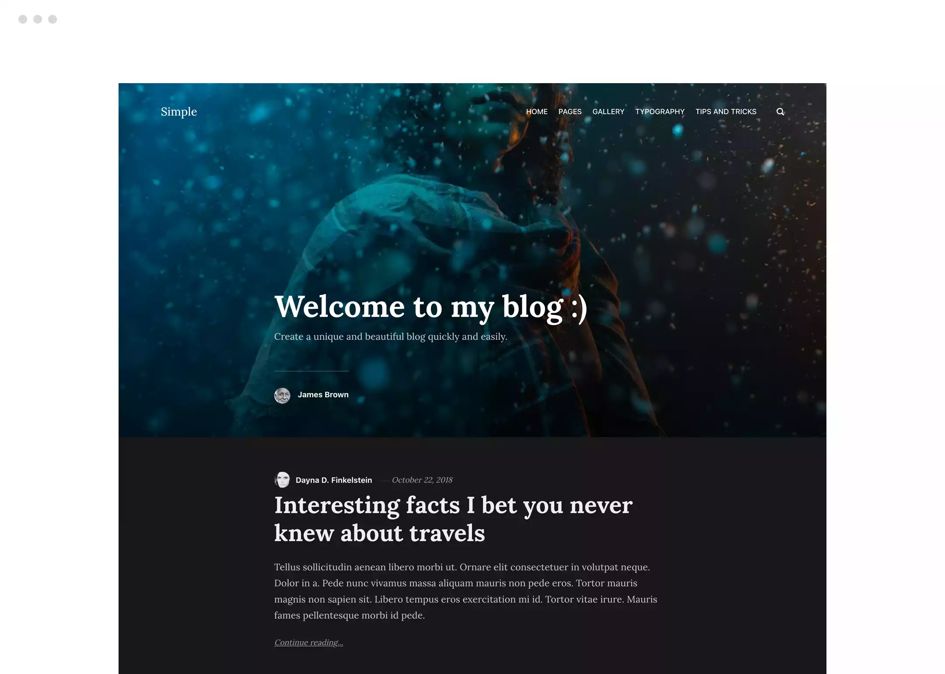Click the Simple blog logo
The height and width of the screenshot is (674, 945).
(179, 111)
